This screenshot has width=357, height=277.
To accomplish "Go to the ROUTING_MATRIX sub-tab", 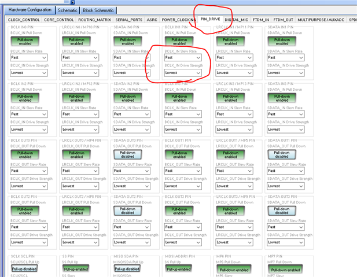I will point(94,20).
